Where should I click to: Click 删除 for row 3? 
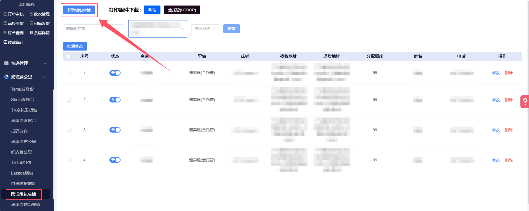click(509, 130)
